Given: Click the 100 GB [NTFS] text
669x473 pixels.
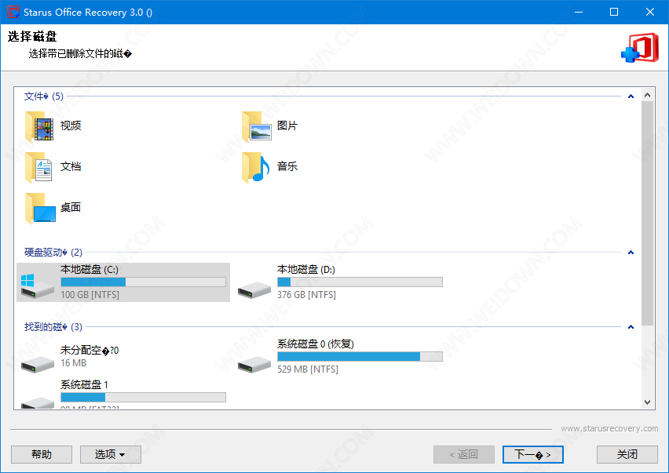Looking at the screenshot, I should coord(90,294).
